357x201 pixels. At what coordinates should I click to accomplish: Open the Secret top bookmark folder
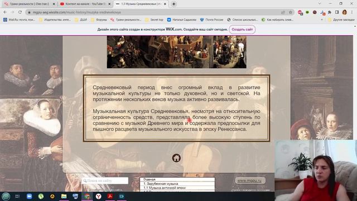coord(154,20)
